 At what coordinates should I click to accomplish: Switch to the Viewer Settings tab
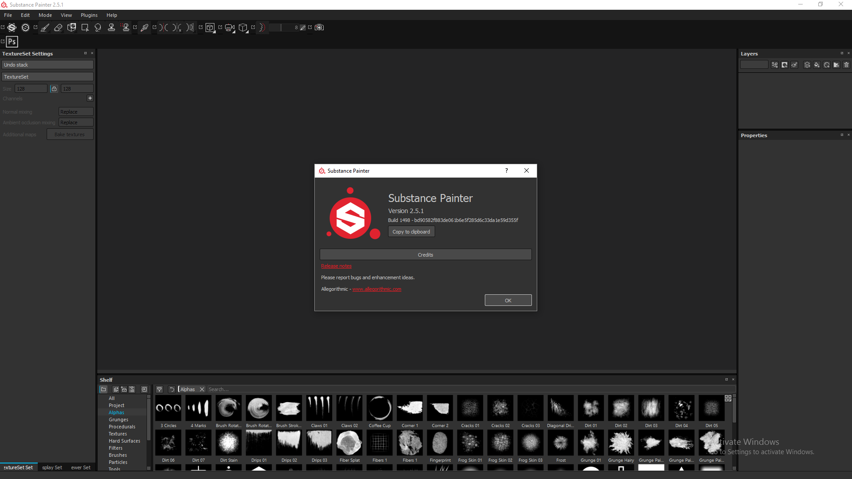click(80, 467)
